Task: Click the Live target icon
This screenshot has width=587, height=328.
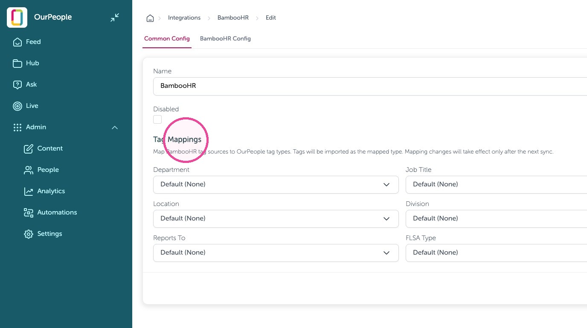Action: [x=17, y=106]
